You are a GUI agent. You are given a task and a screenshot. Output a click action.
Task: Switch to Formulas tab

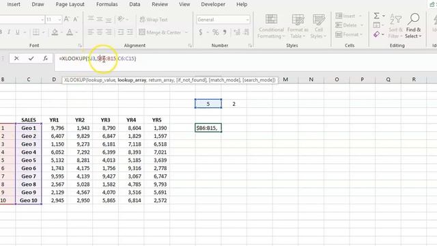point(107,5)
